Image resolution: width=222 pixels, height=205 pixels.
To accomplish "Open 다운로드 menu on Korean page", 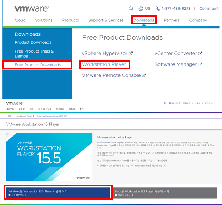I will point(60,109).
